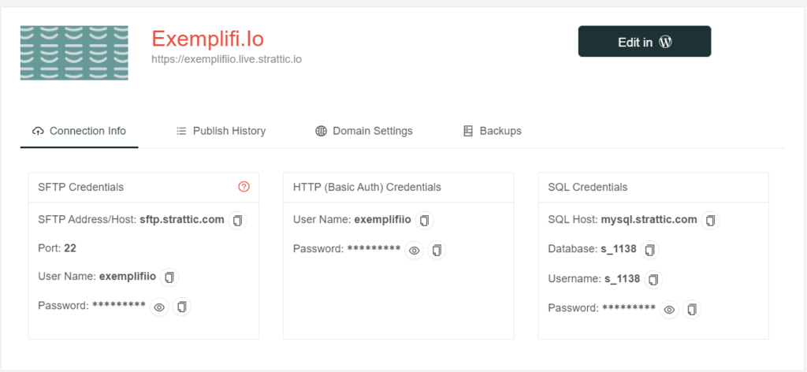Click the SQL Credentials heading
This screenshot has height=372, width=807.
(x=588, y=188)
